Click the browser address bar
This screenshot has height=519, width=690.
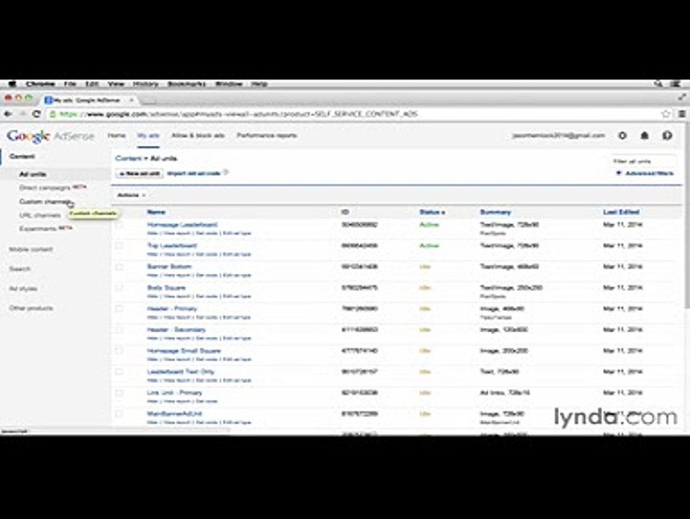(352, 115)
